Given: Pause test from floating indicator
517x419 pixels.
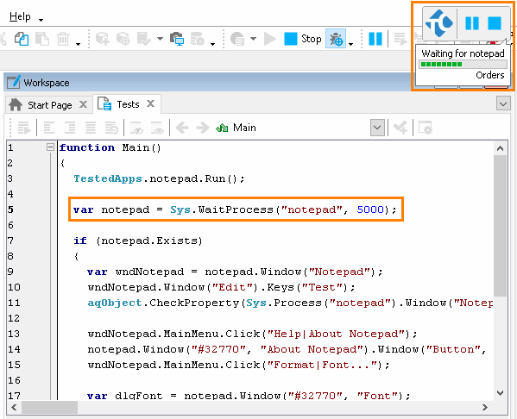Looking at the screenshot, I should [x=472, y=23].
